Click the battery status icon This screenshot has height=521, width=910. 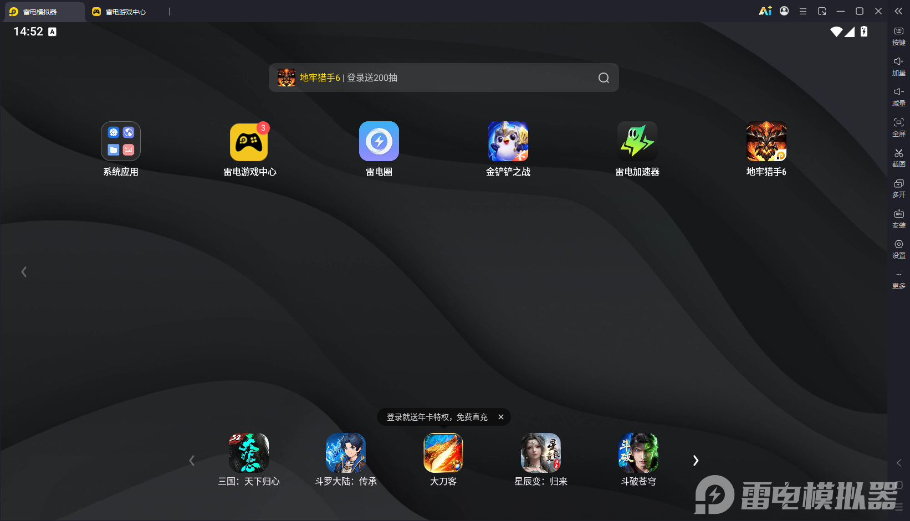tap(864, 32)
